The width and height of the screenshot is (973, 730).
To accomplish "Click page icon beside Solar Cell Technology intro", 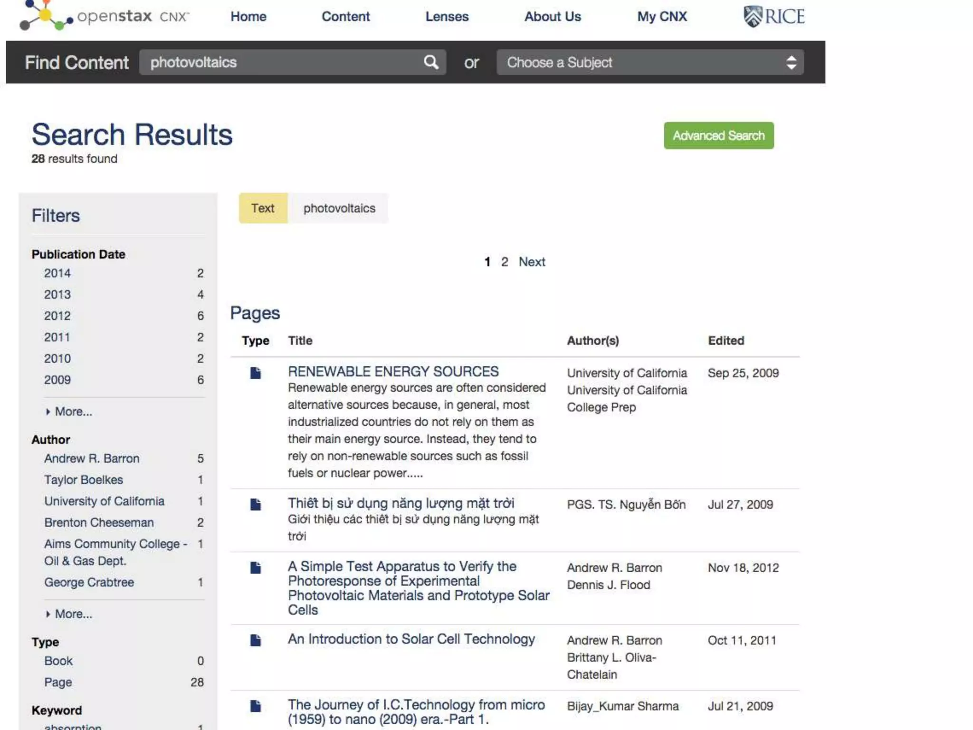I will (256, 640).
